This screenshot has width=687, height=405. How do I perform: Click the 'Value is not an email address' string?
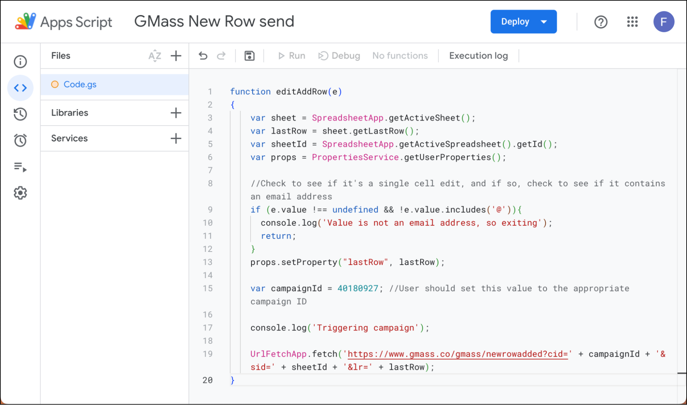(x=432, y=223)
